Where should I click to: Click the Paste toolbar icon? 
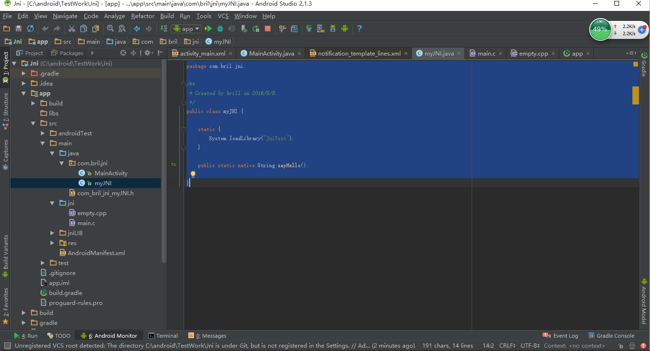click(x=95, y=28)
